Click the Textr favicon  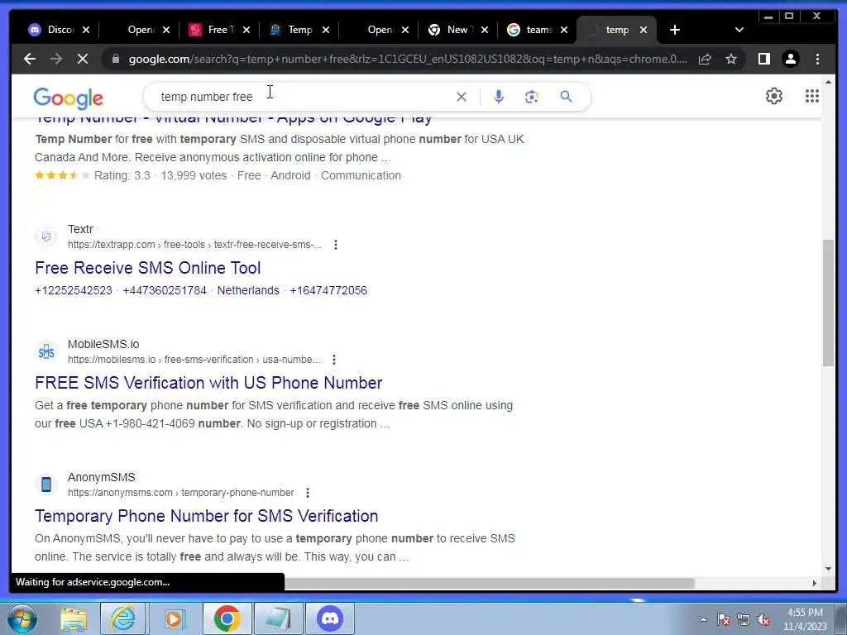tap(46, 236)
